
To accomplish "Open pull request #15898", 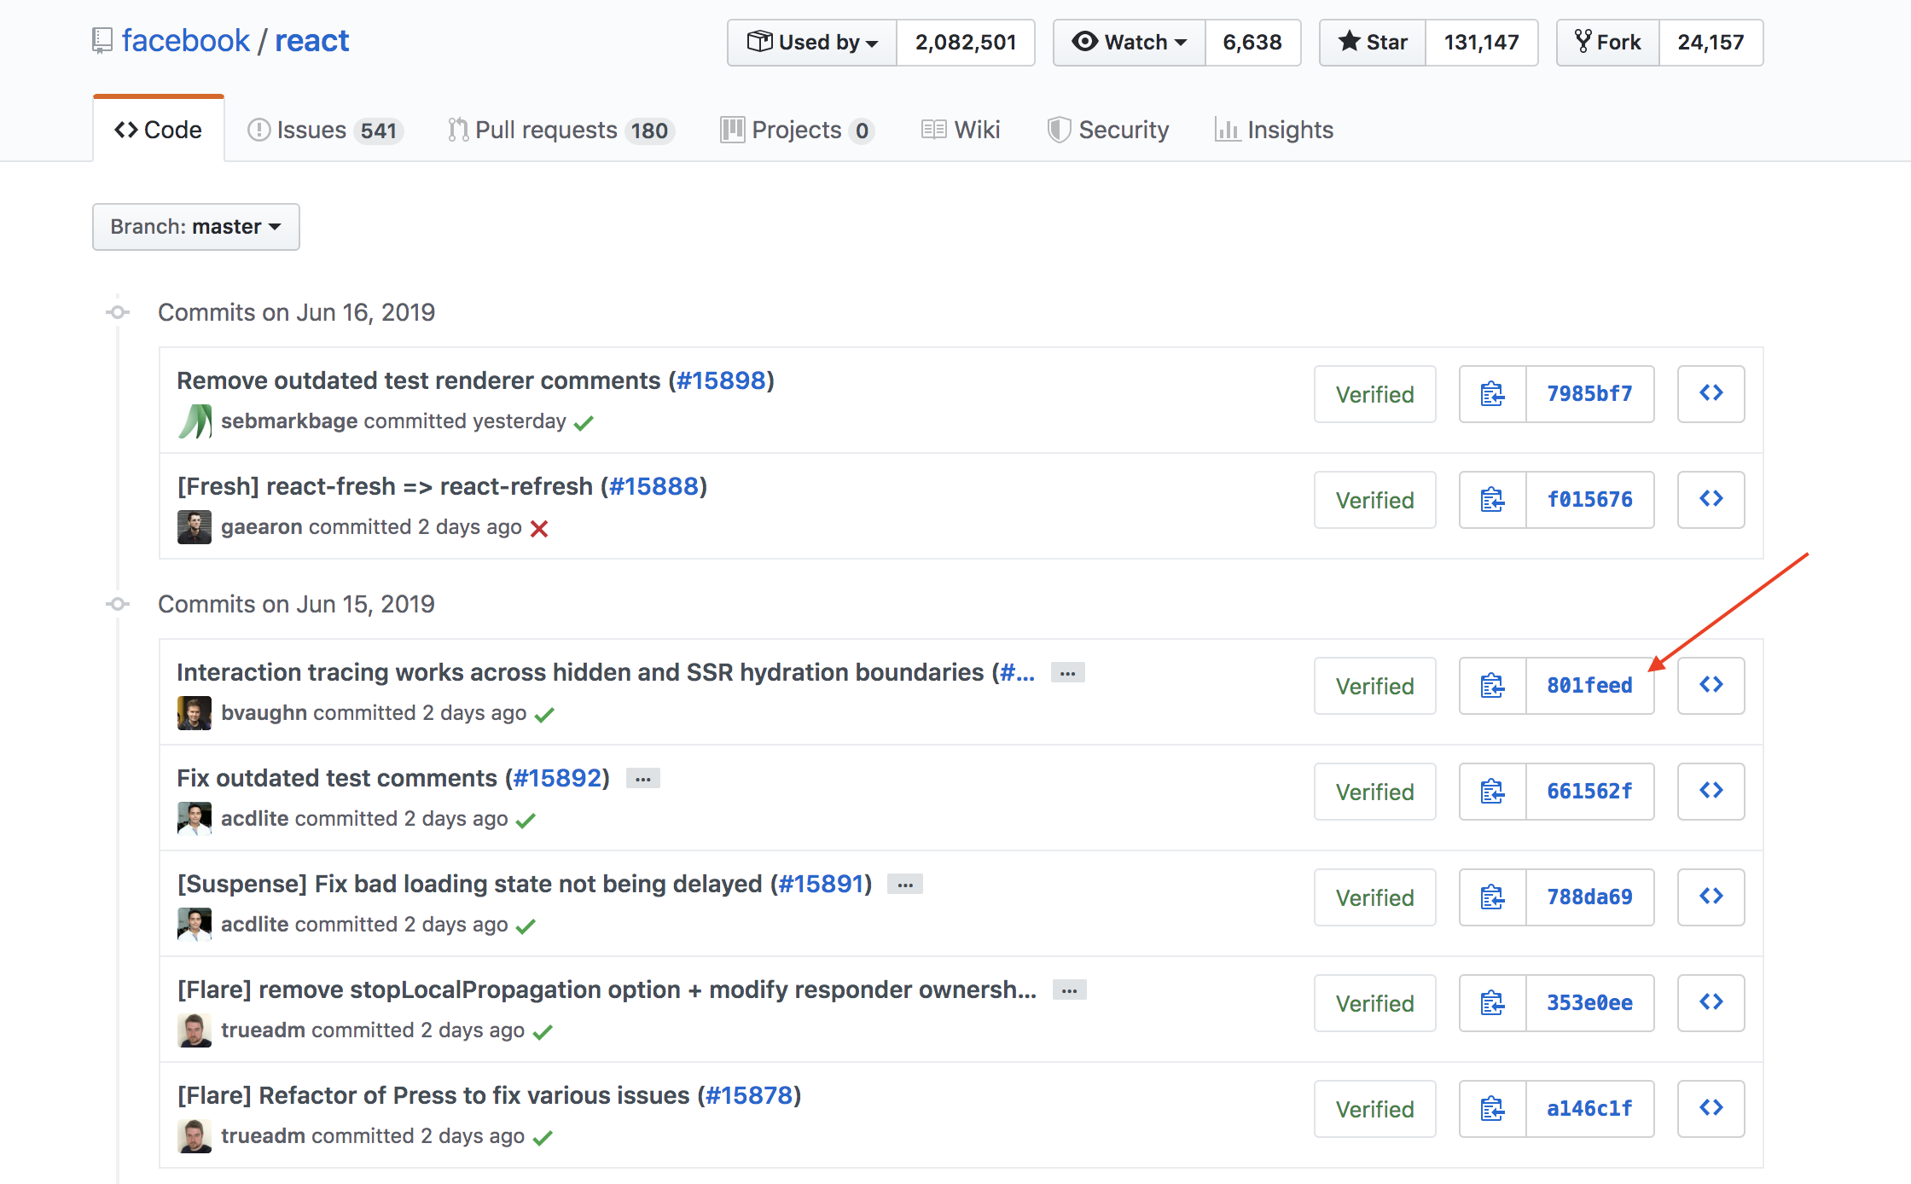I will [721, 380].
